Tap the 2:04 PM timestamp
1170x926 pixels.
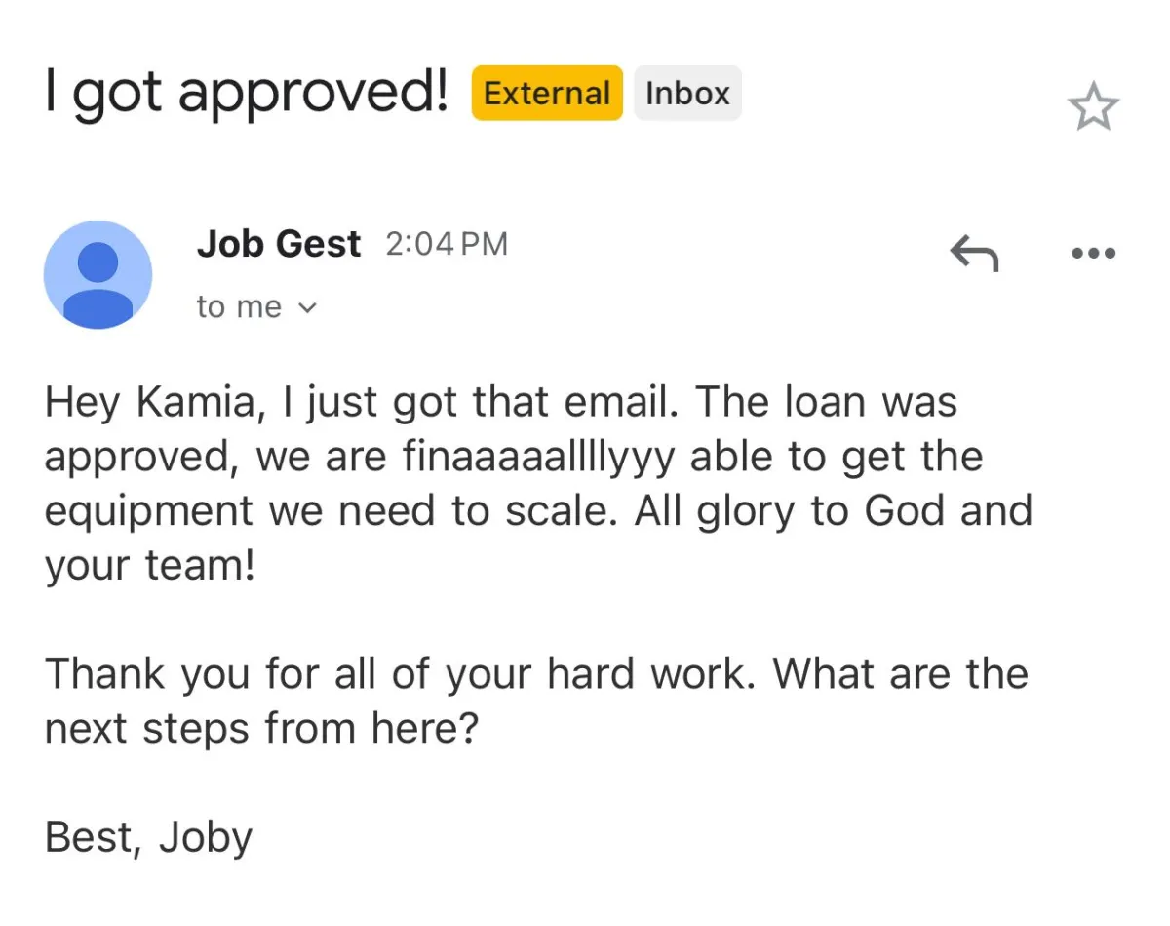pyautogui.click(x=447, y=244)
